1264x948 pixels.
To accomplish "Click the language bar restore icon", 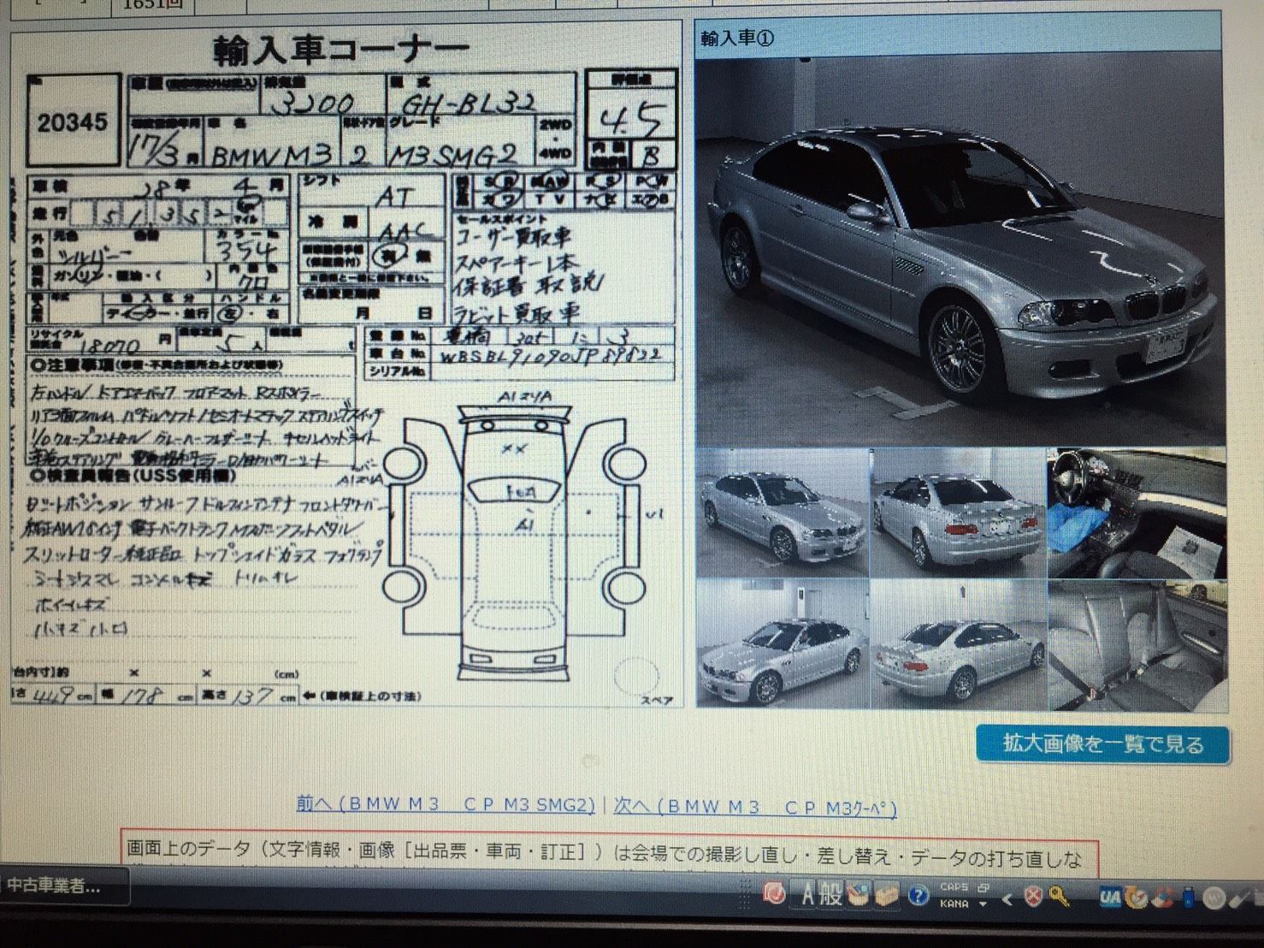I will point(983,888).
